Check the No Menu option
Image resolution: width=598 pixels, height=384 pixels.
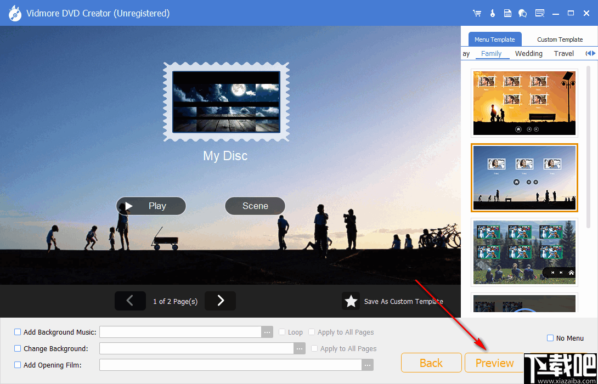(x=549, y=338)
